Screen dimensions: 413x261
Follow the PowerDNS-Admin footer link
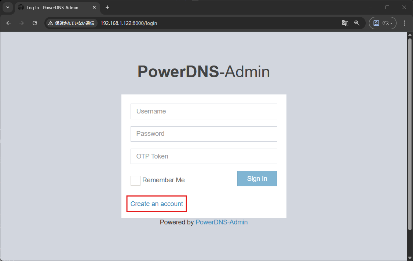click(x=222, y=222)
